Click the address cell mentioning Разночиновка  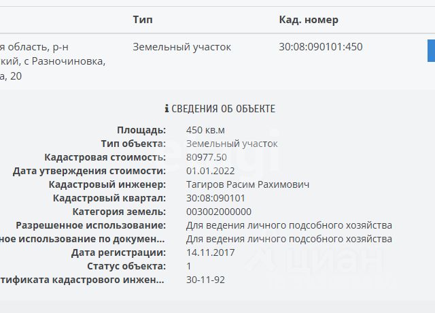pyautogui.click(x=53, y=61)
